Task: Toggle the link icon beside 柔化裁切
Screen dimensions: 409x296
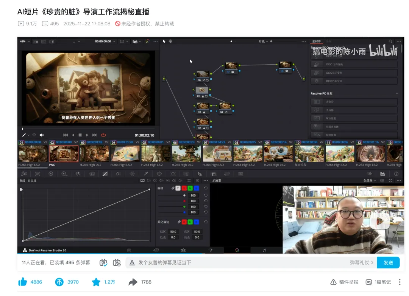Action: [179, 222]
